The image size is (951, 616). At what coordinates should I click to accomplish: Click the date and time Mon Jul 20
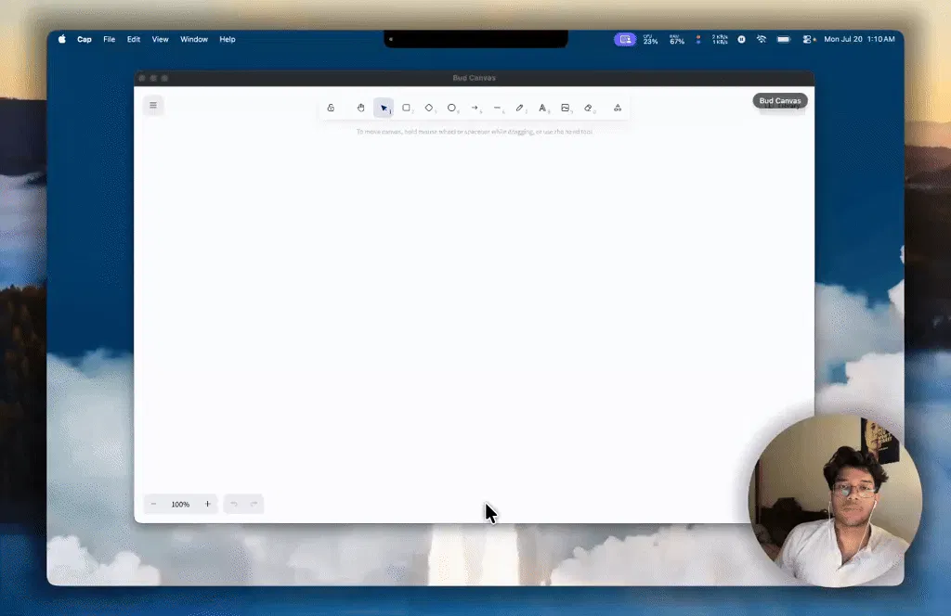[x=859, y=39]
